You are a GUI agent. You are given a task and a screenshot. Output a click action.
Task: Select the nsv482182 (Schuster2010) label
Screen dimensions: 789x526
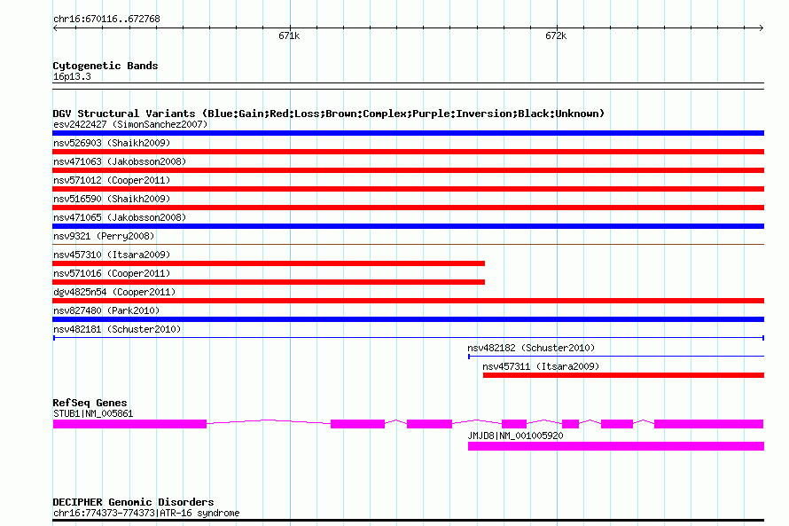(531, 348)
